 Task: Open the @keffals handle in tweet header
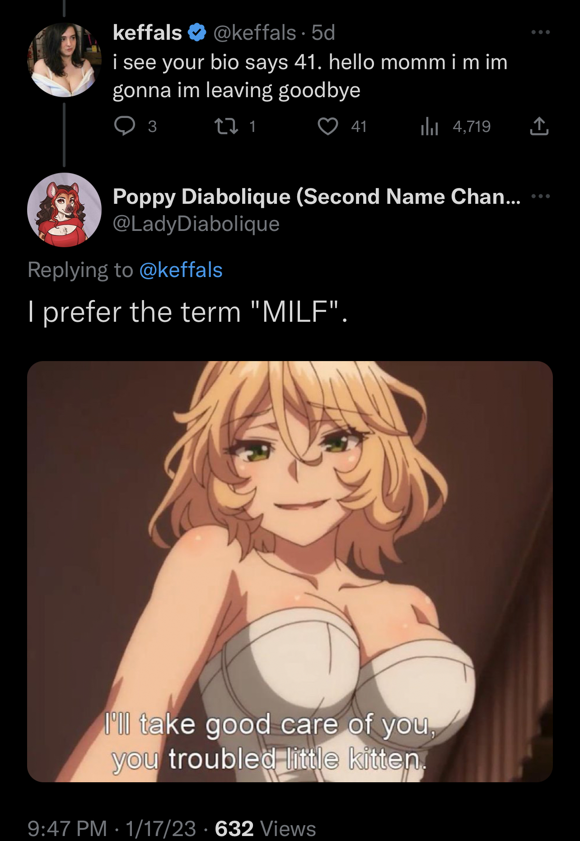(254, 33)
